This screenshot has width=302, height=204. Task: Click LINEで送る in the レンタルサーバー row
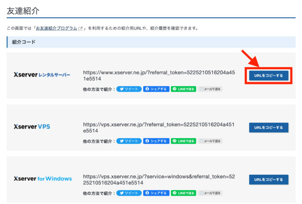[183, 89]
